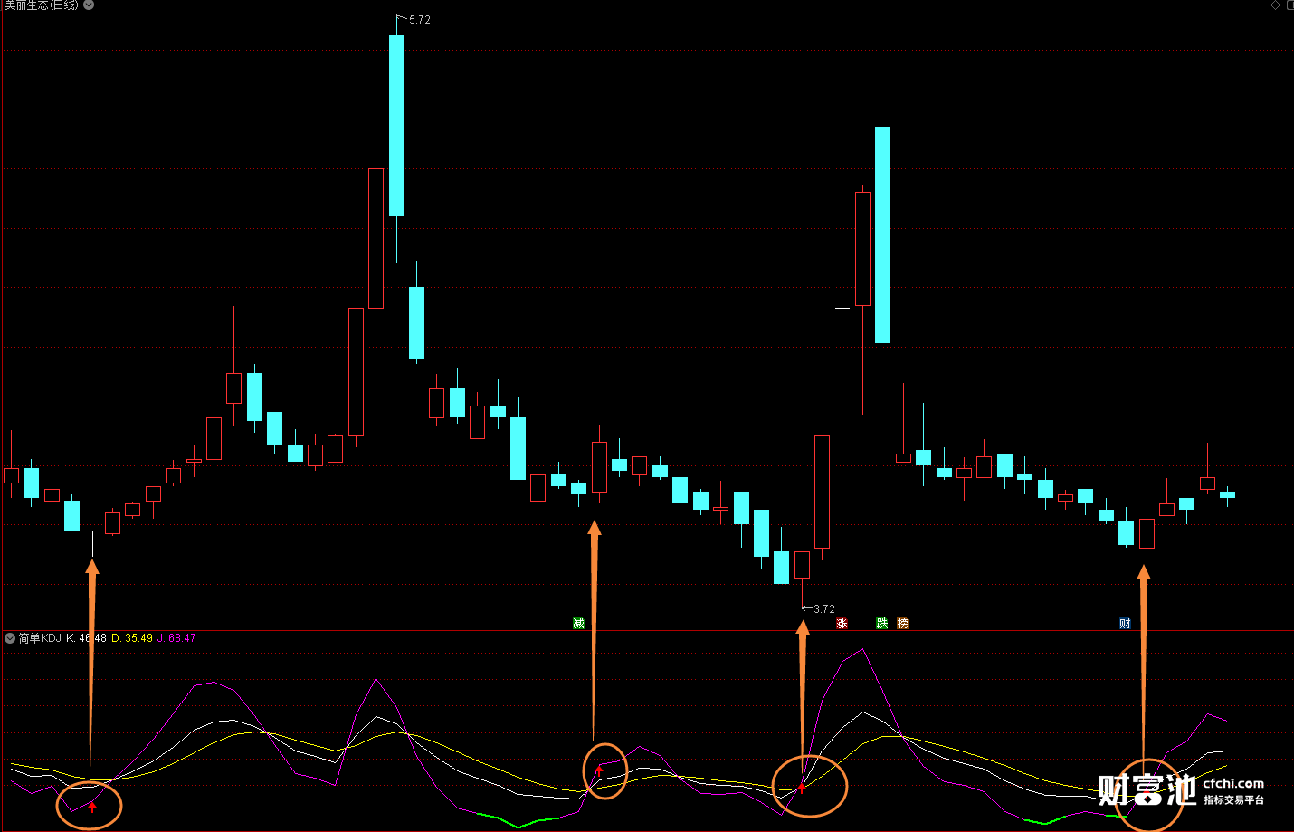Viewport: 1294px width, 832px height.
Task: Select the red candlestick above the 3.72 label
Action: point(802,565)
